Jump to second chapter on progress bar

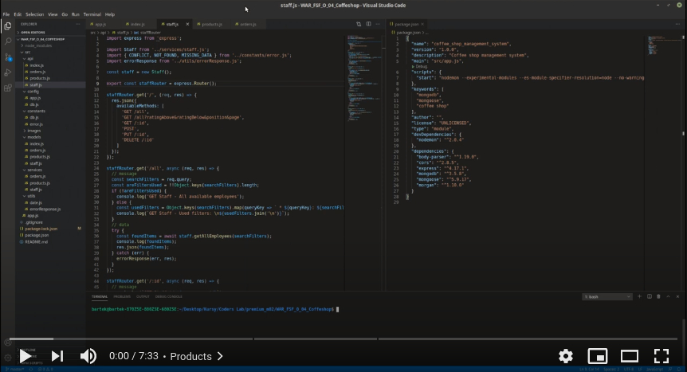(x=316, y=339)
